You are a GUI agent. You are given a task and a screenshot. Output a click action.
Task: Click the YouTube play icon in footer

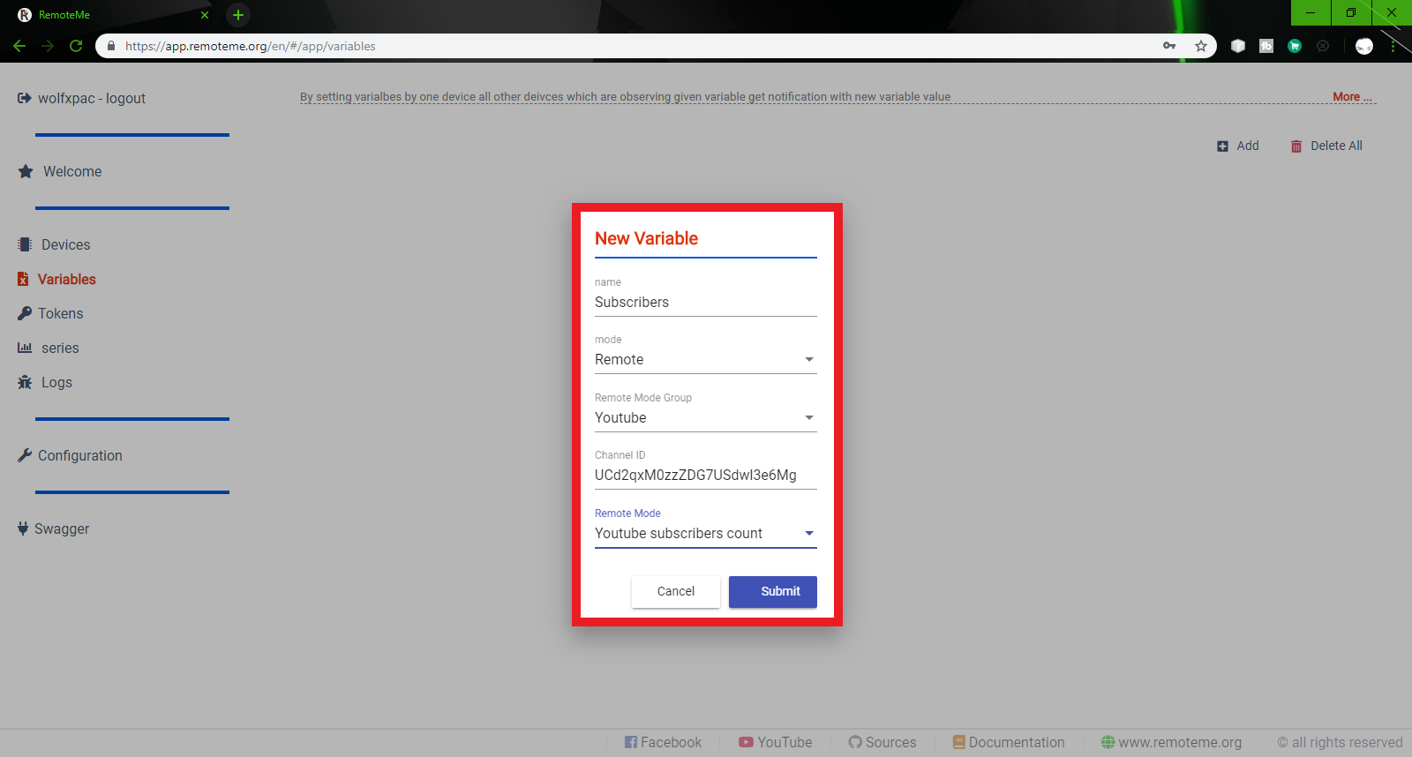747,742
